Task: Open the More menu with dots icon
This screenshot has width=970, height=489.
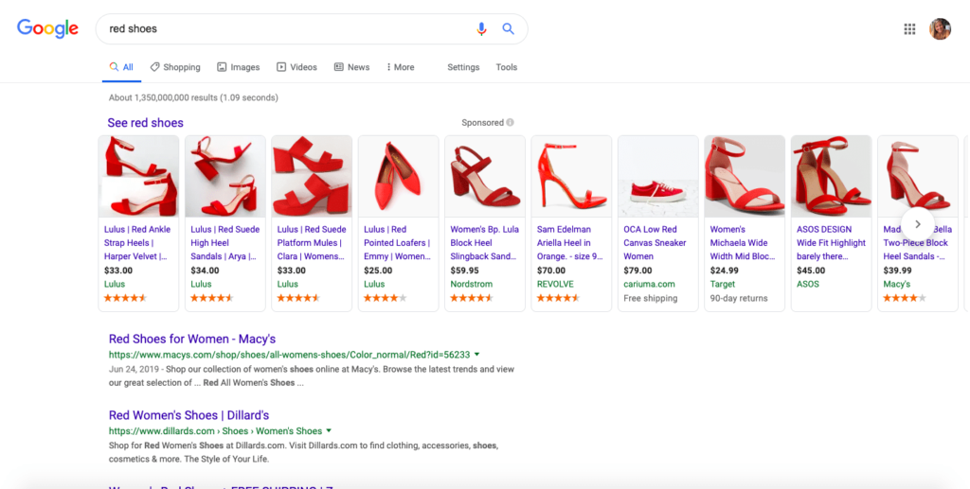Action: pyautogui.click(x=400, y=67)
